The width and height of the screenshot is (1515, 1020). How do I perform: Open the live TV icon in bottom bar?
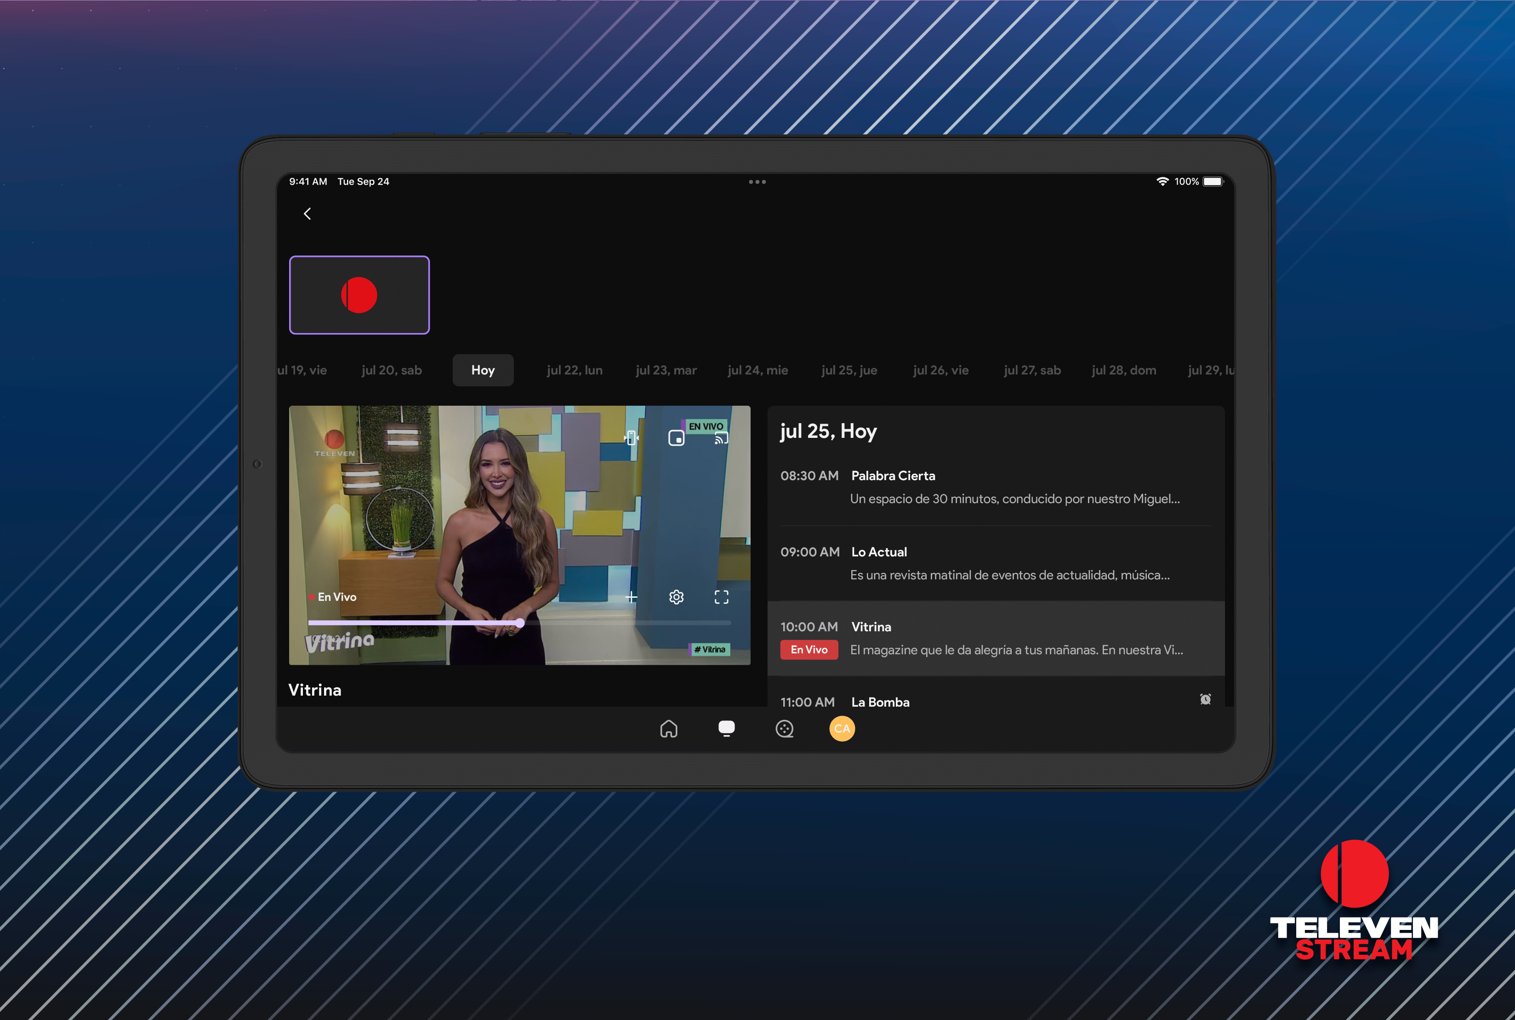click(x=726, y=729)
